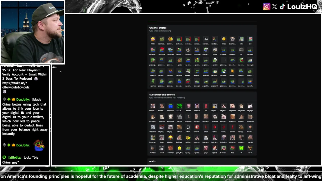Viewport: 322px width, 181px height.
Task: Expand the chevron dropdown beside Key
Action: coord(61,72)
